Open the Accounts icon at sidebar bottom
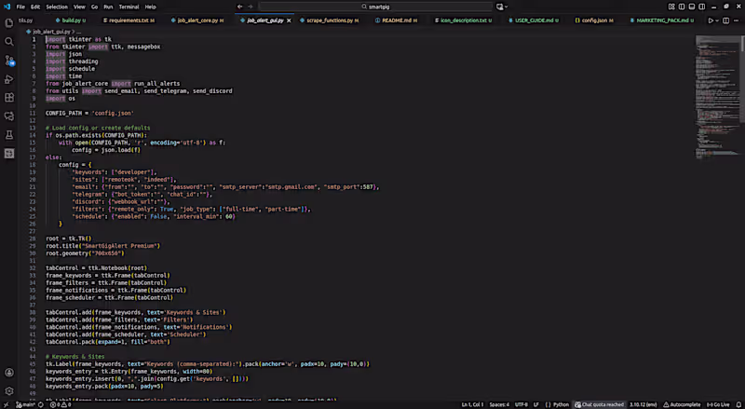 point(9,373)
